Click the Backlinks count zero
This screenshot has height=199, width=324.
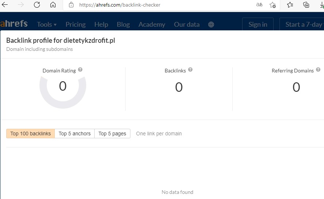point(179,87)
